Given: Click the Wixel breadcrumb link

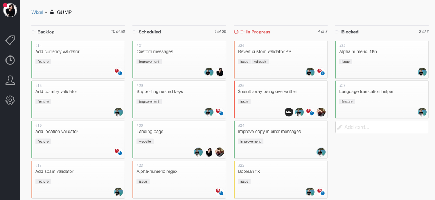Looking at the screenshot, I should click(x=37, y=12).
